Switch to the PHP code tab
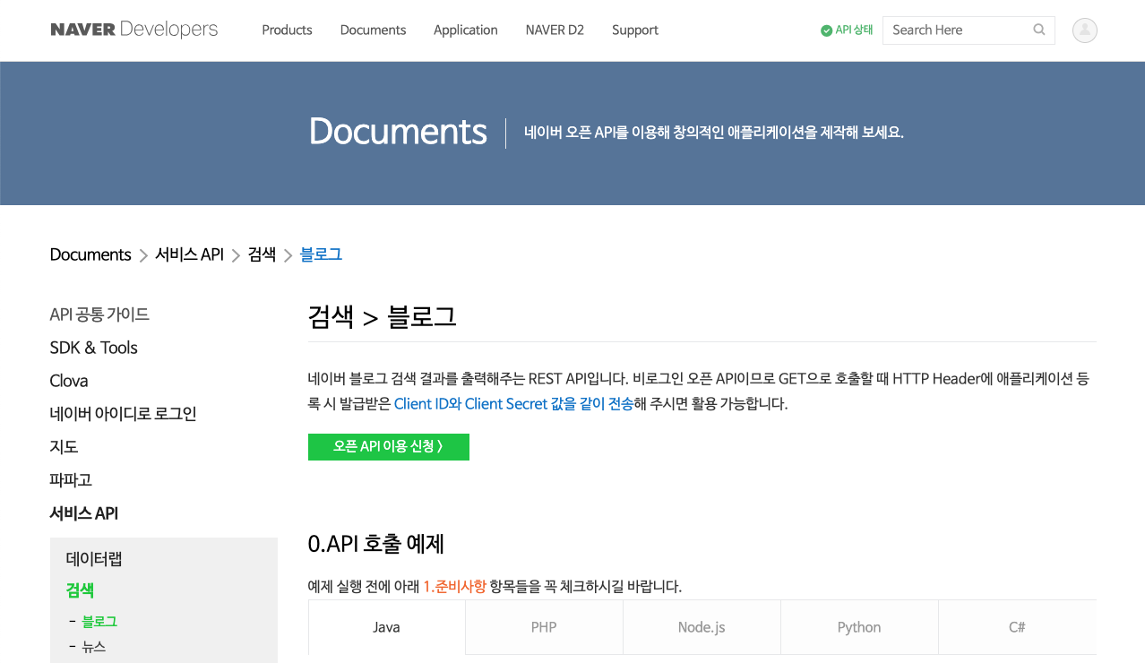 pyautogui.click(x=544, y=627)
